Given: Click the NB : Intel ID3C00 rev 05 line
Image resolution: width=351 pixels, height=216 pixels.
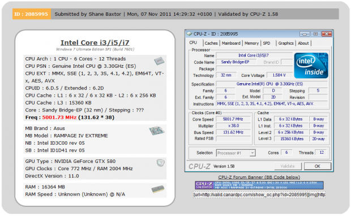Looking at the screenshot, I should 55,143.
